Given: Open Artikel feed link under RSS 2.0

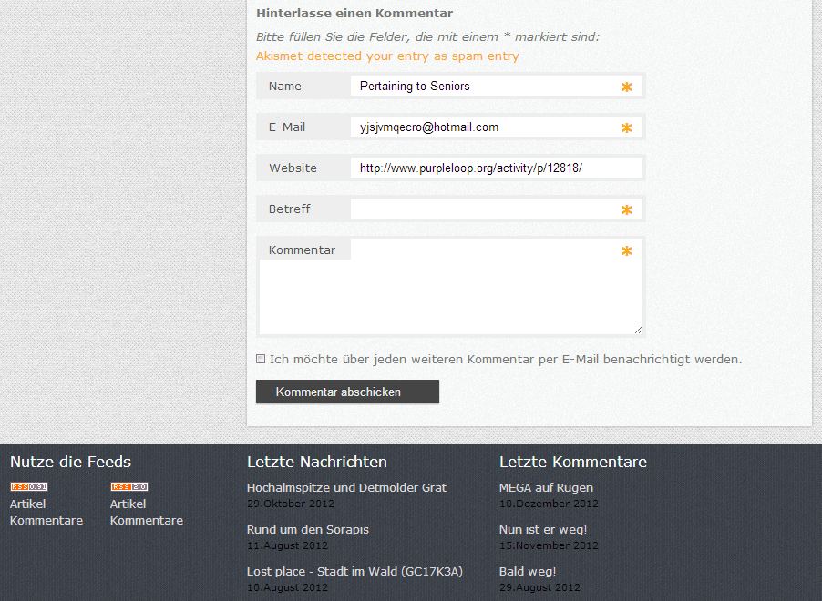Looking at the screenshot, I should pos(128,504).
